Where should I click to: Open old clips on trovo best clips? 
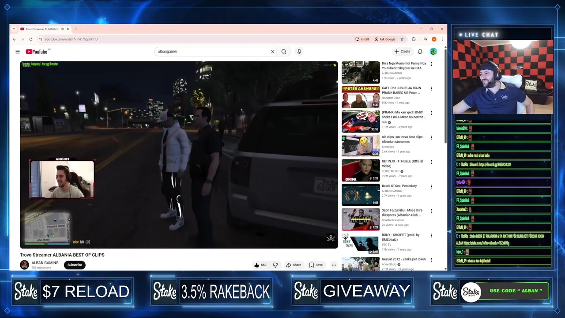(403, 139)
